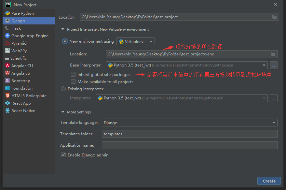Select HTML5 Boilerplate label
This screenshot has width=286, height=190.
[29, 96]
